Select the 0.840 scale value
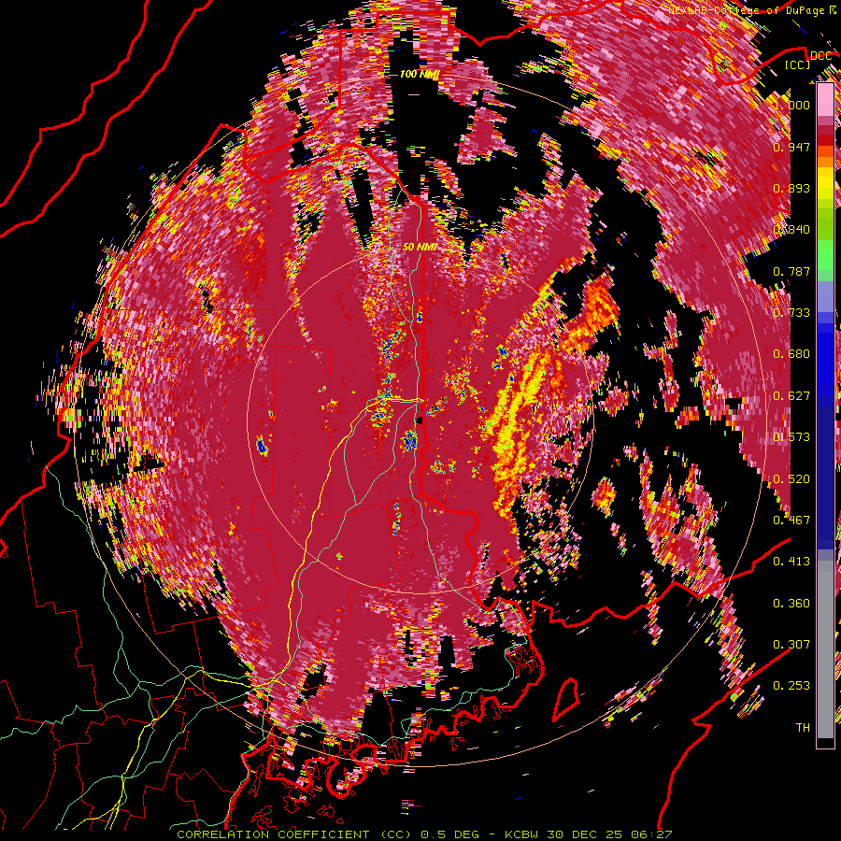This screenshot has height=841, width=841. 791,230
